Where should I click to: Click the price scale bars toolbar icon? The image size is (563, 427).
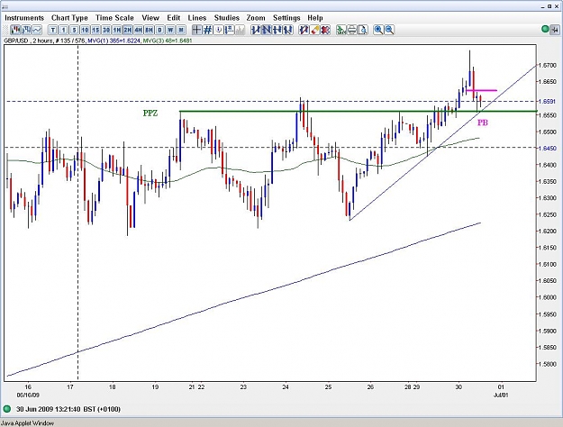click(229, 30)
